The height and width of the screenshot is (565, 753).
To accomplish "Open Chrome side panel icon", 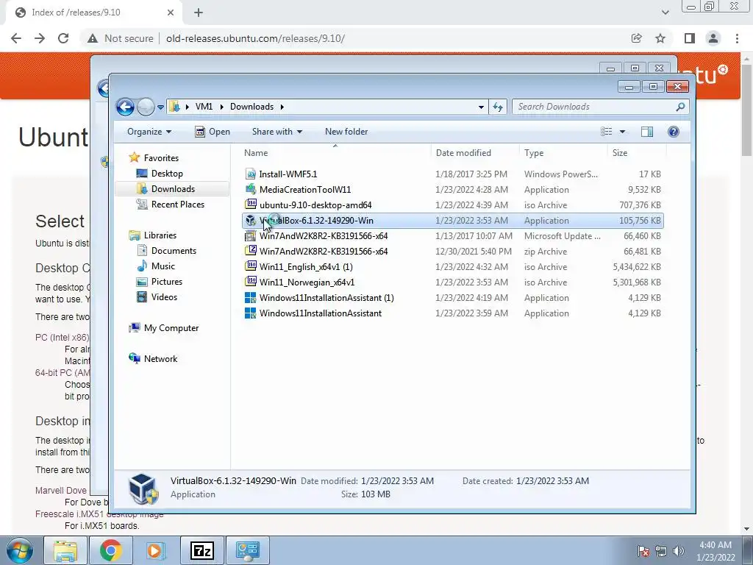I will [690, 38].
